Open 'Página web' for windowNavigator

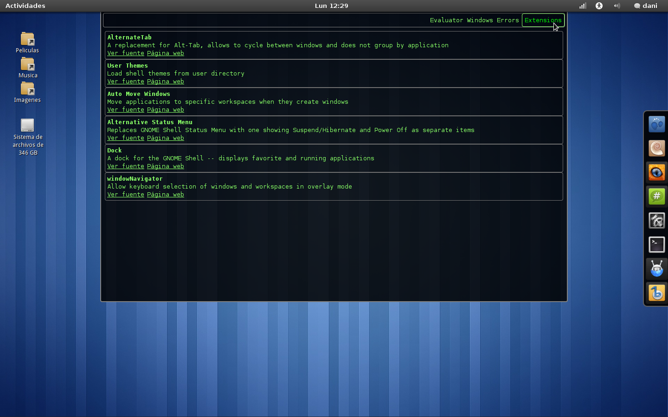coord(166,195)
